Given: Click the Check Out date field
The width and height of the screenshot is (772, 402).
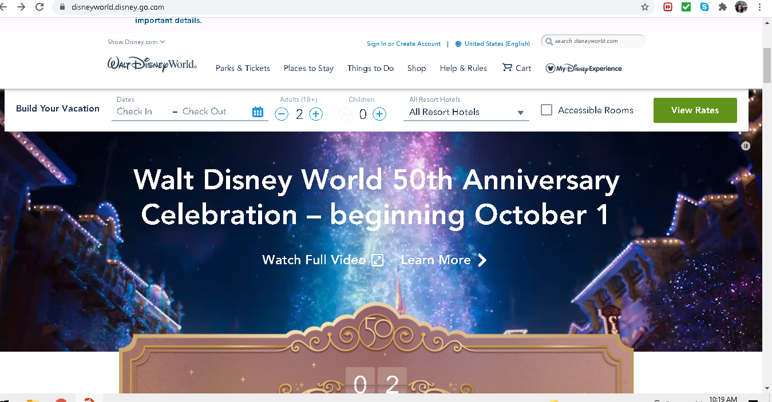Looking at the screenshot, I should pyautogui.click(x=204, y=112).
